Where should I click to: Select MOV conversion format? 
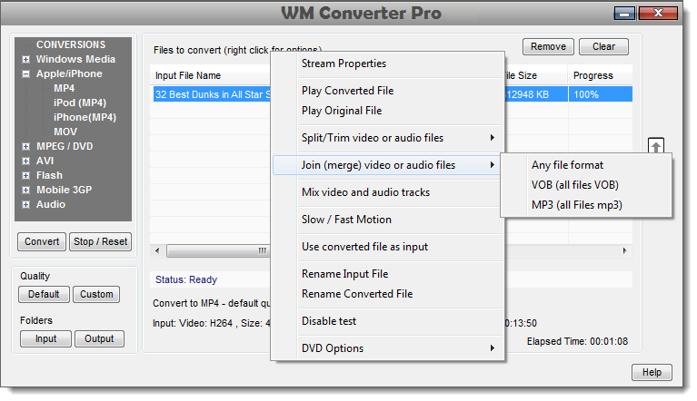65,132
